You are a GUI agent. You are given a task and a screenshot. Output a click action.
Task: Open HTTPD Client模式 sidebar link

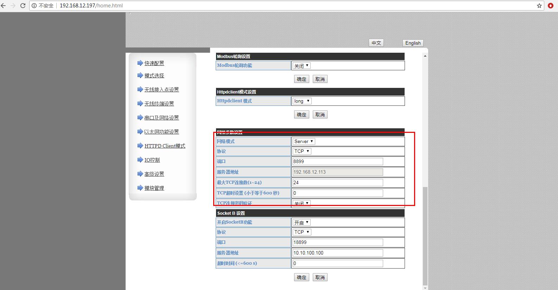click(x=165, y=146)
